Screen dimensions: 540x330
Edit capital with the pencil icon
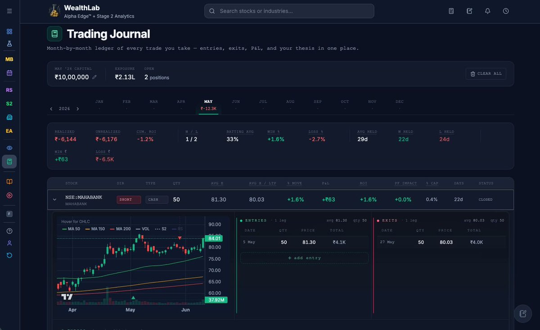[94, 77]
